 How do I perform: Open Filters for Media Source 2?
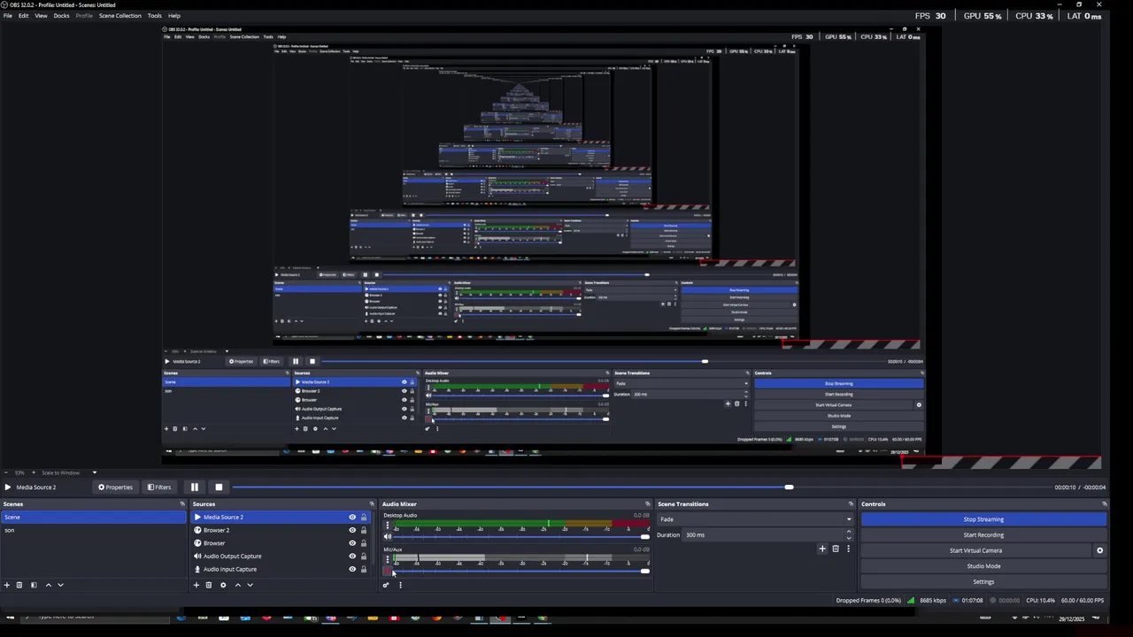click(x=159, y=487)
